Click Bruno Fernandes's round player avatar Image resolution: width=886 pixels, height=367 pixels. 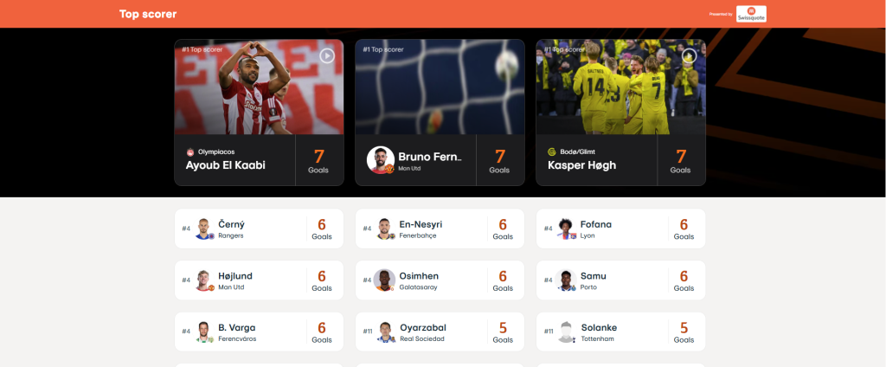[x=381, y=160]
